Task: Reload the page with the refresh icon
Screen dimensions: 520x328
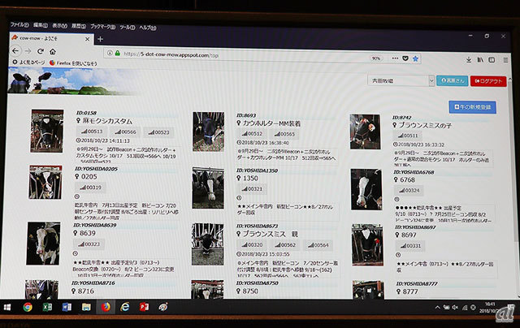Action: 41,51
